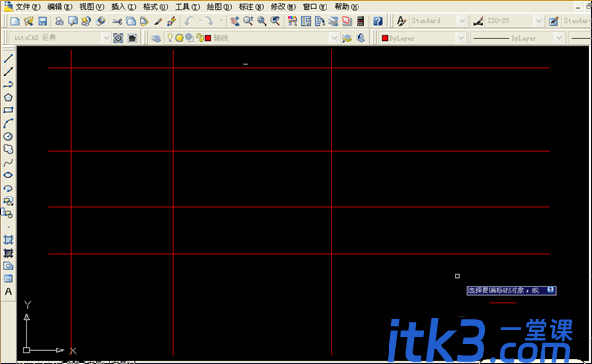Open the ByLayer color dropdown
Image resolution: width=592 pixels, height=364 pixels.
coord(460,38)
